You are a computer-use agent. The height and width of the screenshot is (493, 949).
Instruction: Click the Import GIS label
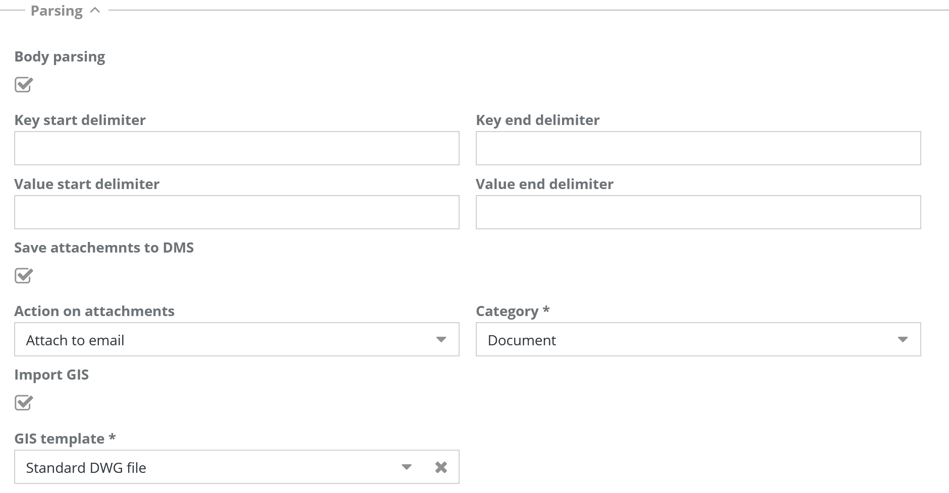(x=51, y=375)
